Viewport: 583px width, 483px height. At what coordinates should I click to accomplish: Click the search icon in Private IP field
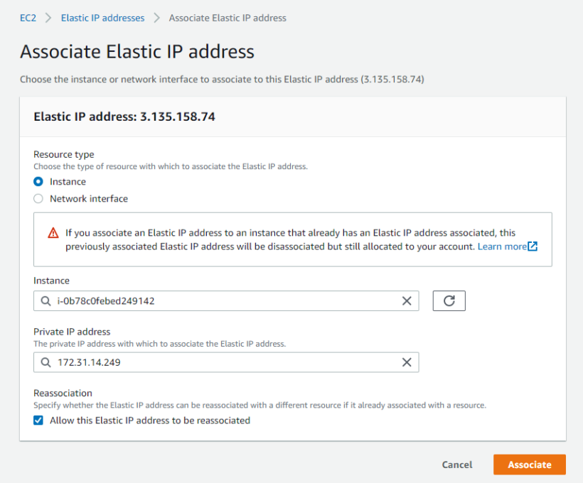[x=44, y=362]
